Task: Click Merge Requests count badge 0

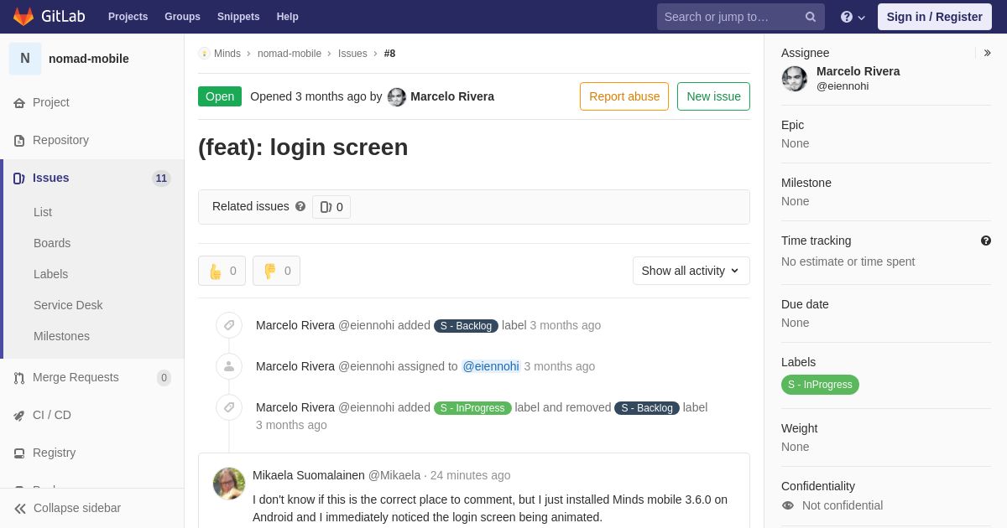Action: click(164, 378)
